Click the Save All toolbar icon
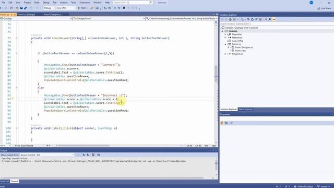Image resolution: width=334 pixels, height=188 pixels. pos(26,8)
